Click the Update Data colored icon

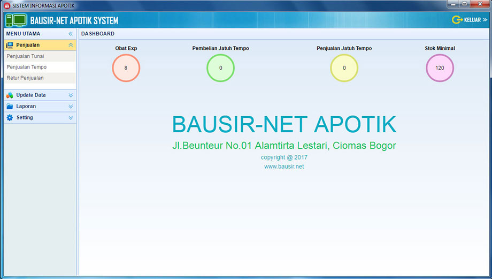pyautogui.click(x=10, y=95)
